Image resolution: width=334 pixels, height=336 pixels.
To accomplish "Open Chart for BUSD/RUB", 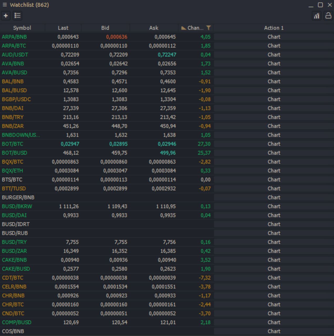I will [x=274, y=233].
